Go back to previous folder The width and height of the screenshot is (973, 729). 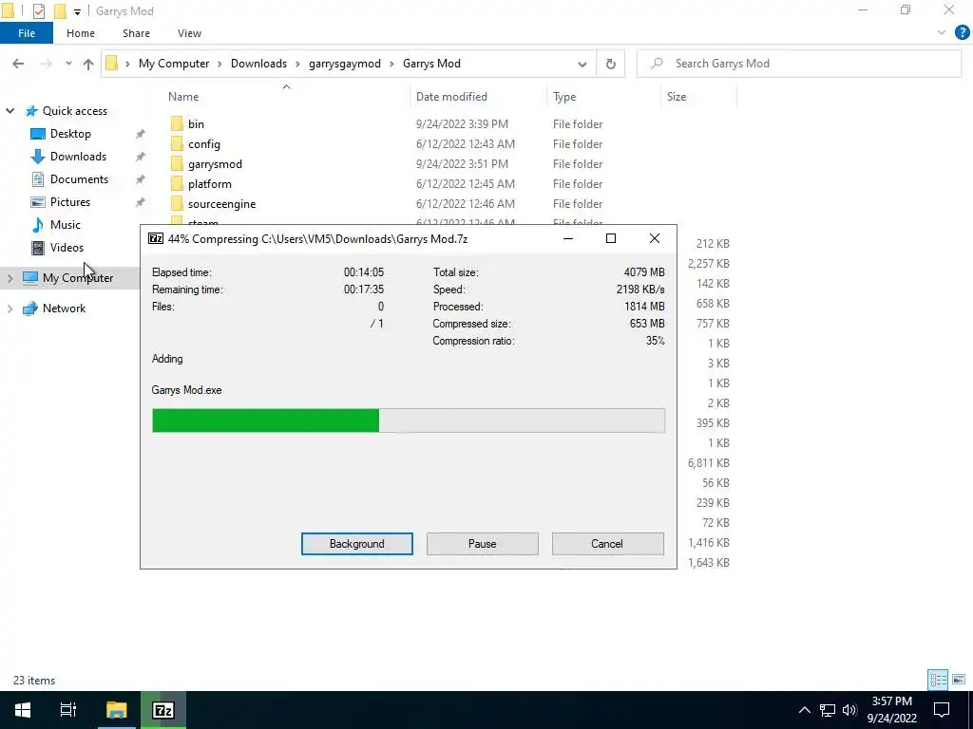point(18,64)
